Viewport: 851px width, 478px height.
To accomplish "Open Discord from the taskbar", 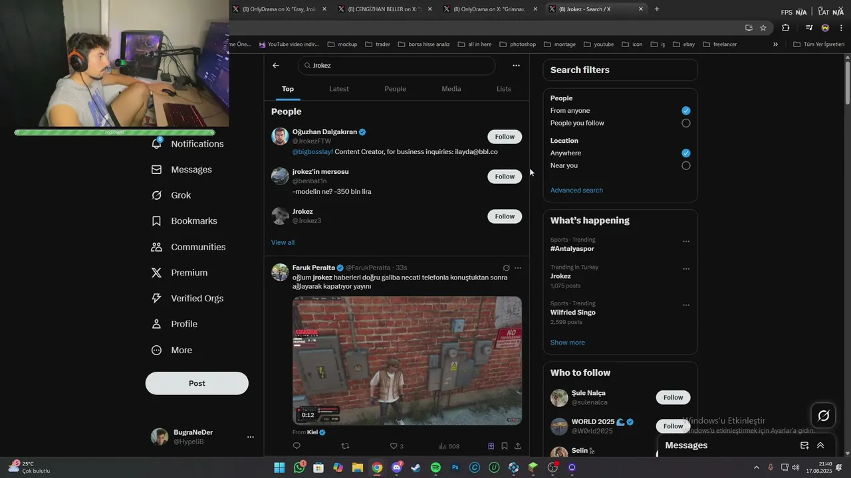I will point(397,467).
